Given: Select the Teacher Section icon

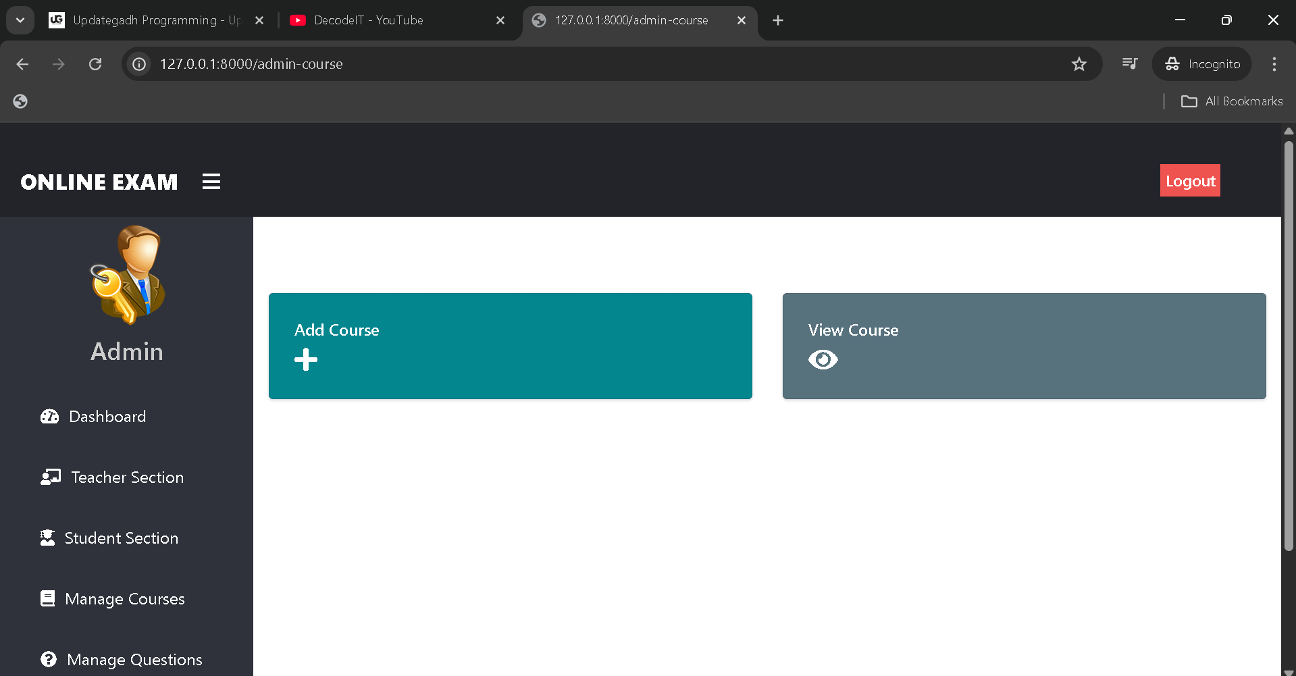Looking at the screenshot, I should pyautogui.click(x=49, y=477).
